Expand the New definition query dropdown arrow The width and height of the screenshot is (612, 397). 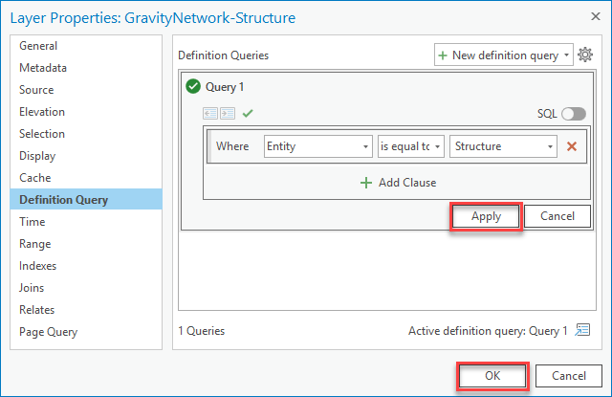coord(567,55)
